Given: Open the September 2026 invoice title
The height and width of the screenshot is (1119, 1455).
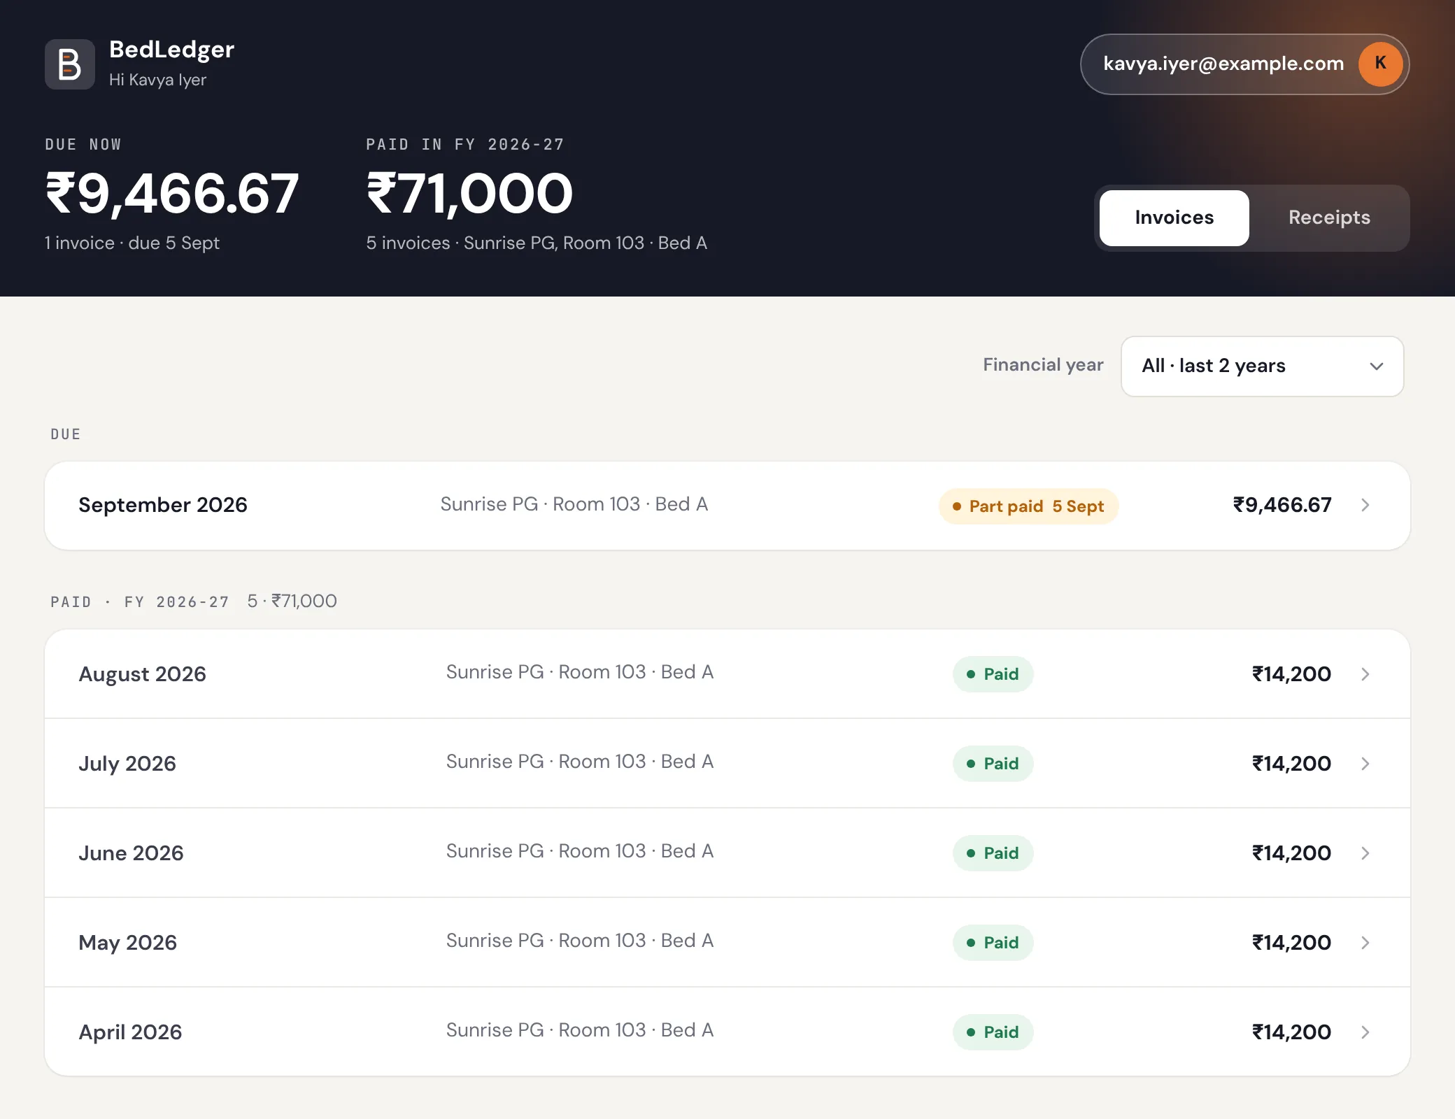Looking at the screenshot, I should (x=163, y=505).
